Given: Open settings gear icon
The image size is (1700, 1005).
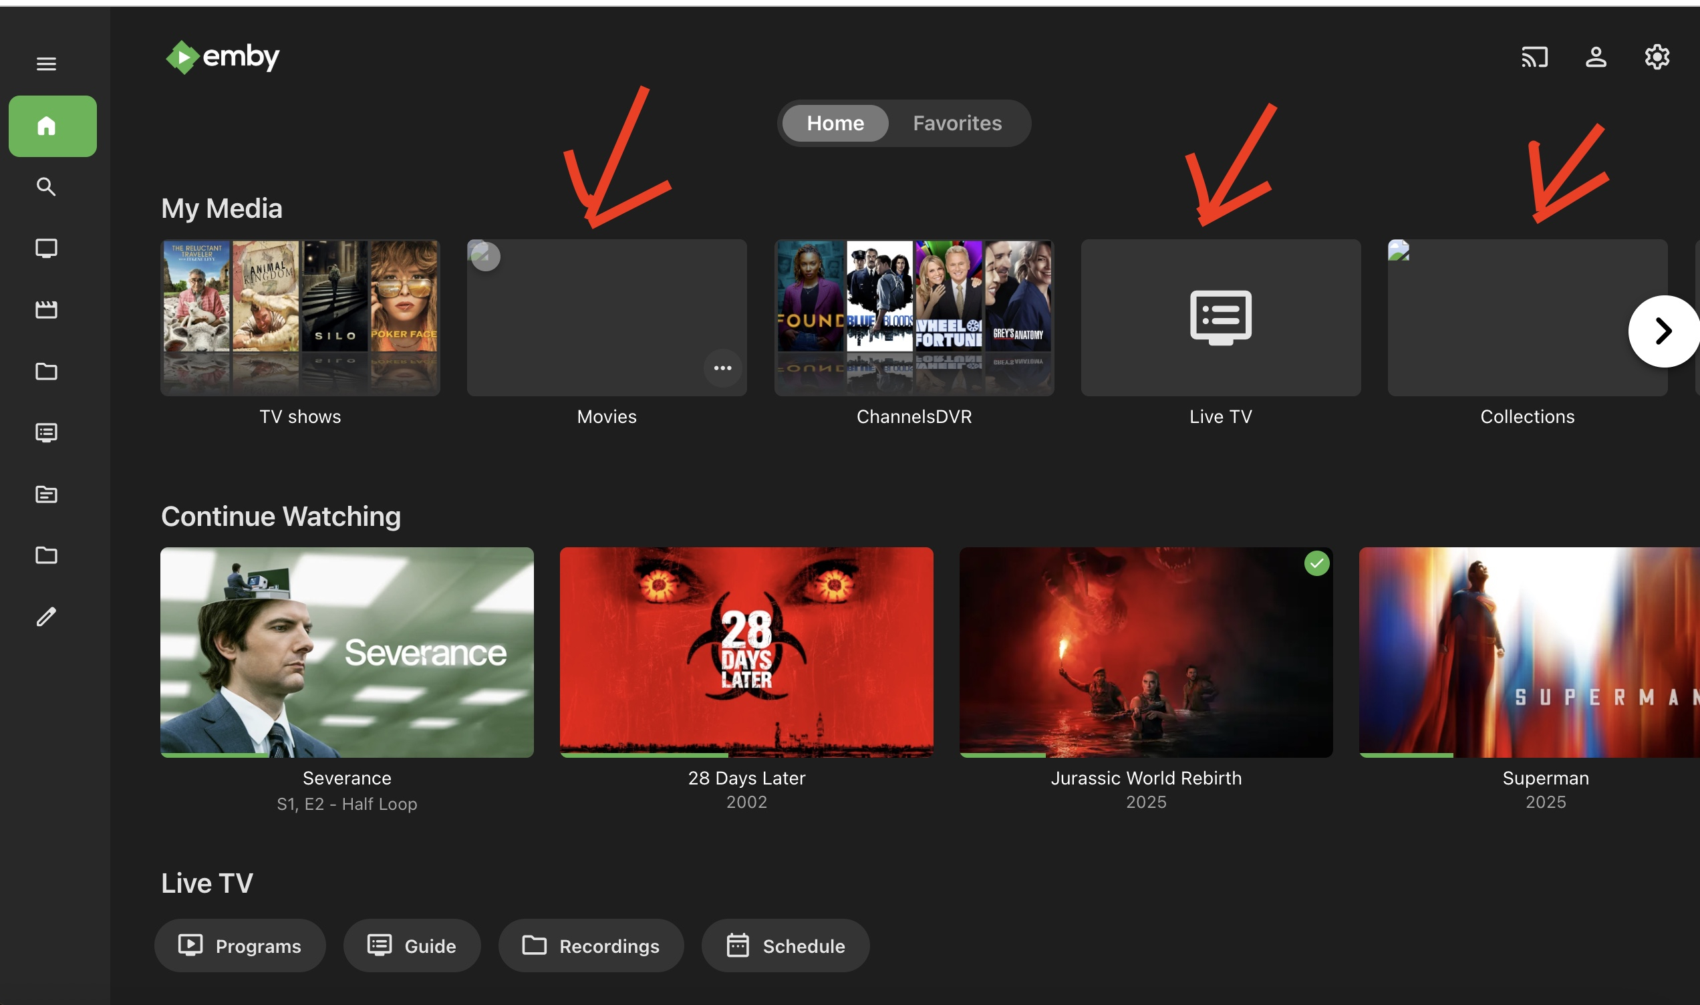Looking at the screenshot, I should [1657, 57].
